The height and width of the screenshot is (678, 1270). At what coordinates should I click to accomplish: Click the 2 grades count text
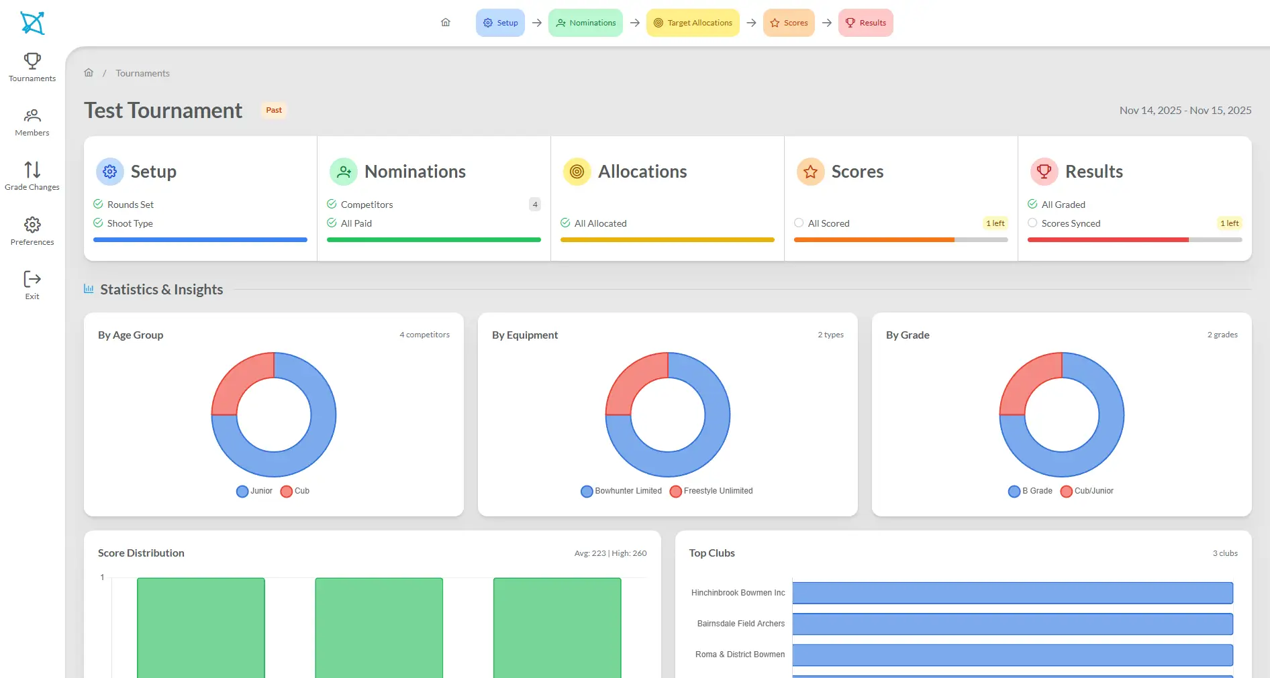[1222, 335]
